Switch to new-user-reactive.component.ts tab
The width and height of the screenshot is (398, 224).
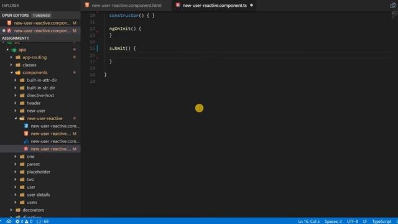[215, 6]
